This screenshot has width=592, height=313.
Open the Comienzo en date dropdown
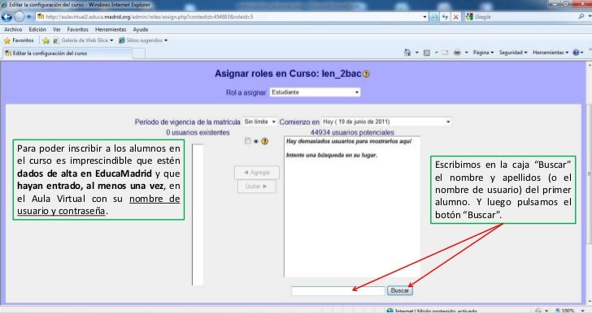pyautogui.click(x=386, y=122)
